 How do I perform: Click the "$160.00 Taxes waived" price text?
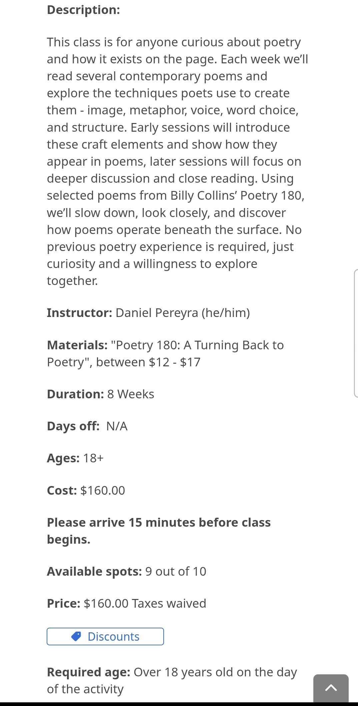point(145,603)
